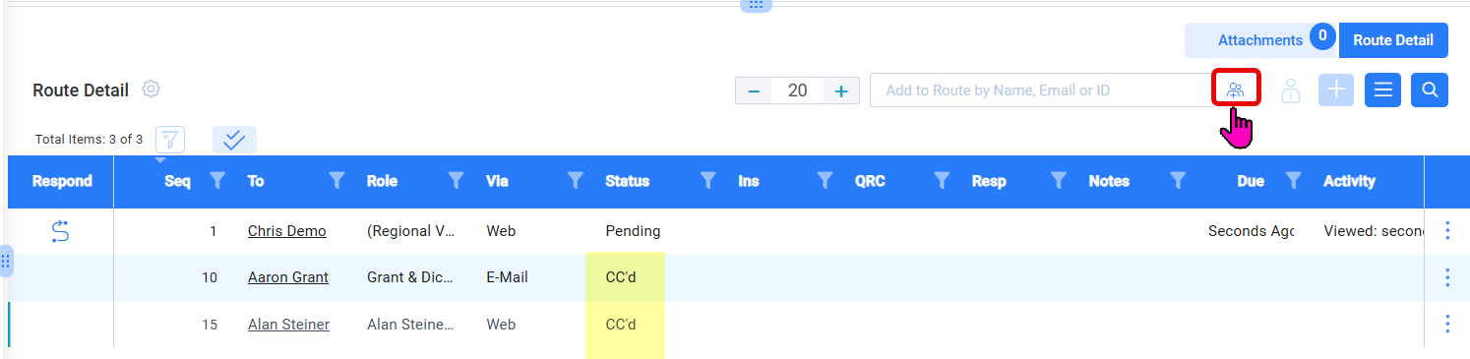Increase page size with plus stepper
The width and height of the screenshot is (1470, 359).
pyautogui.click(x=841, y=90)
